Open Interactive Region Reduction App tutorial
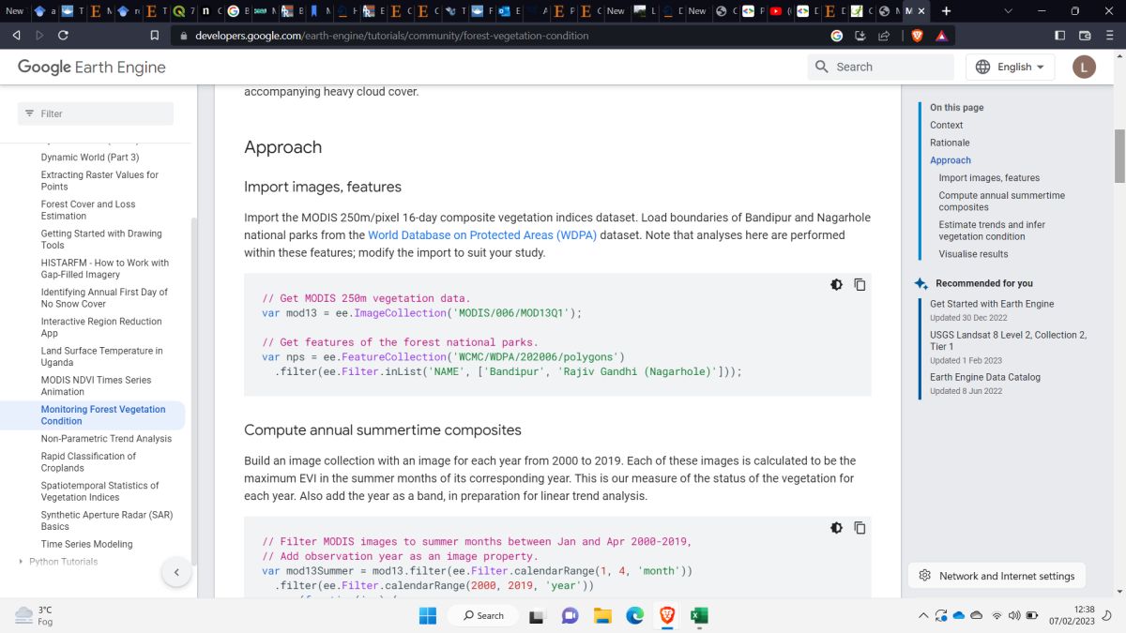This screenshot has height=633, width=1126. [x=101, y=327]
